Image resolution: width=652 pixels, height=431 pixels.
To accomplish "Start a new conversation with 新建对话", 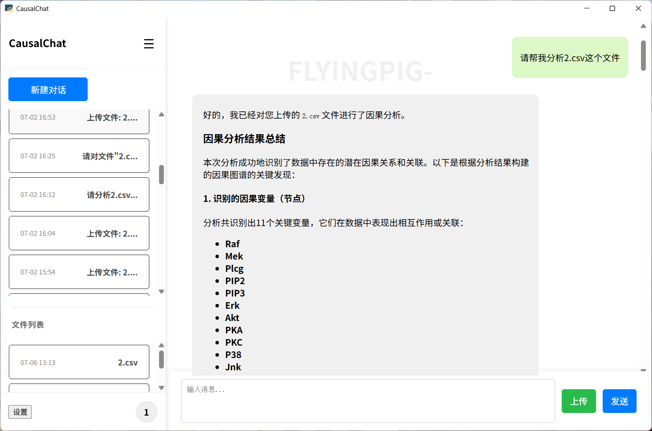I will tap(48, 89).
